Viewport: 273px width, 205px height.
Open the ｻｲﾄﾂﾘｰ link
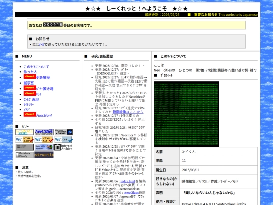click(29, 105)
